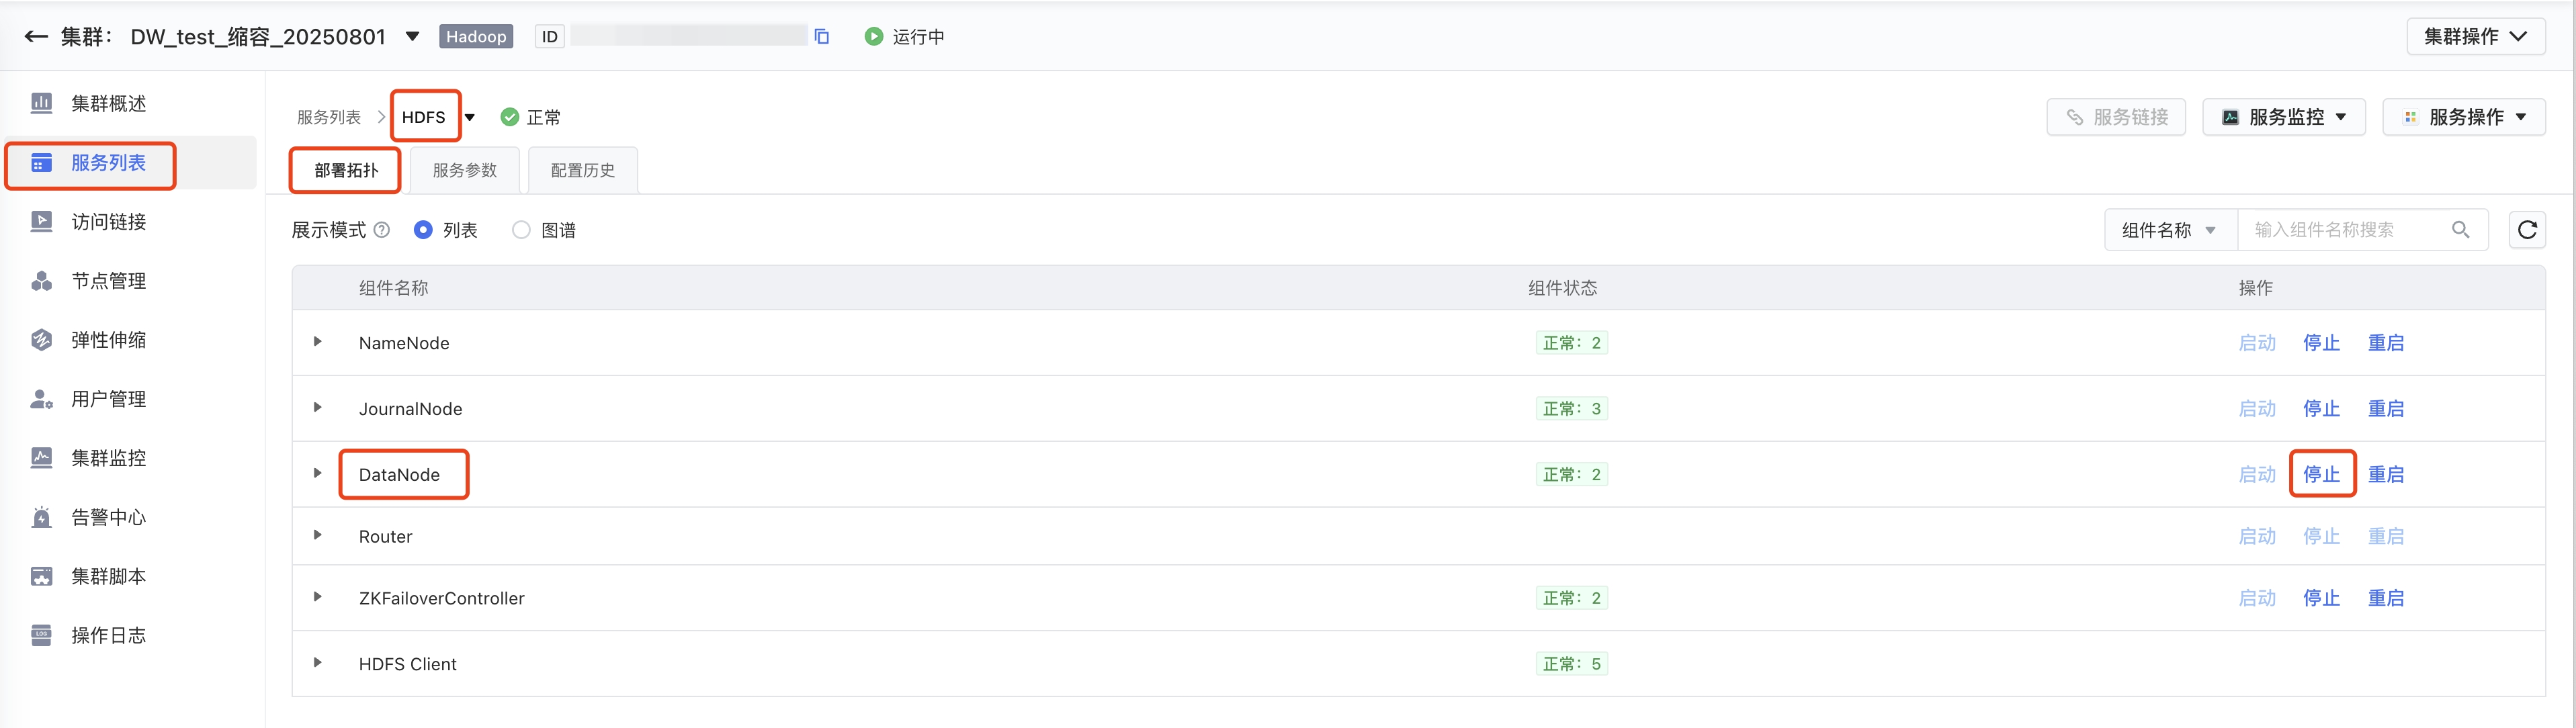The width and height of the screenshot is (2576, 728).
Task: Switch to the 配置历史 tab
Action: pos(582,171)
